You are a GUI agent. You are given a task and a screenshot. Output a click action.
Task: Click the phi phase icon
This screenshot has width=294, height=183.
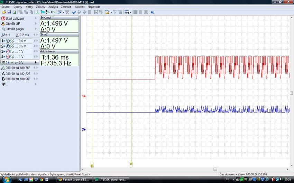click(x=3, y=84)
